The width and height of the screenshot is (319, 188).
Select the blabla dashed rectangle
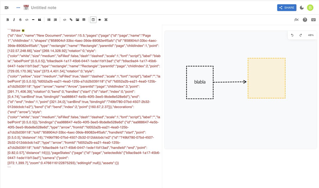coord(200,83)
